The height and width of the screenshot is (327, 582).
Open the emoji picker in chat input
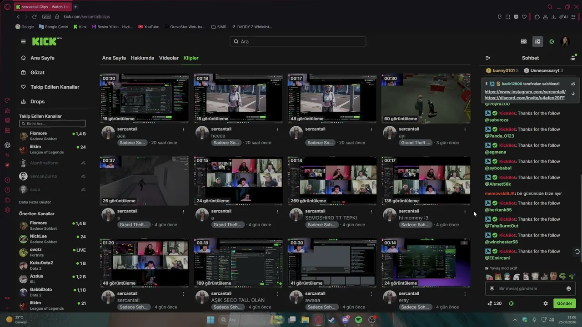(x=568, y=288)
